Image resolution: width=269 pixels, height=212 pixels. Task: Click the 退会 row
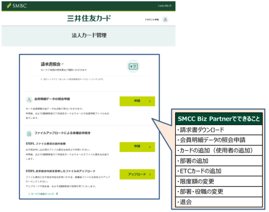pyautogui.click(x=219, y=202)
